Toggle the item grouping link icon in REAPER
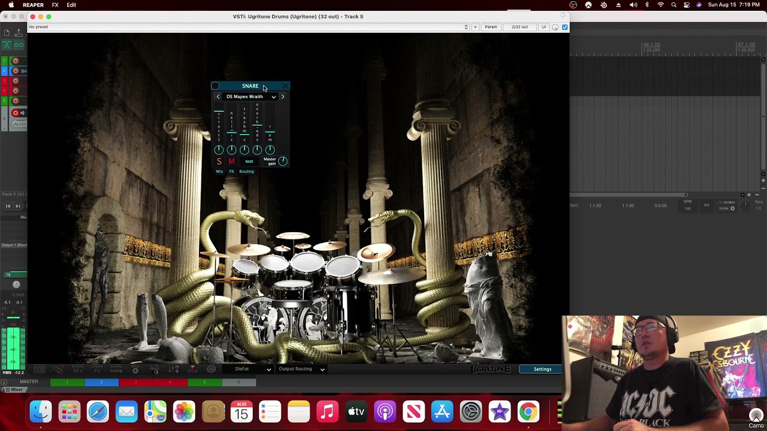The width and height of the screenshot is (767, 431). [19, 45]
